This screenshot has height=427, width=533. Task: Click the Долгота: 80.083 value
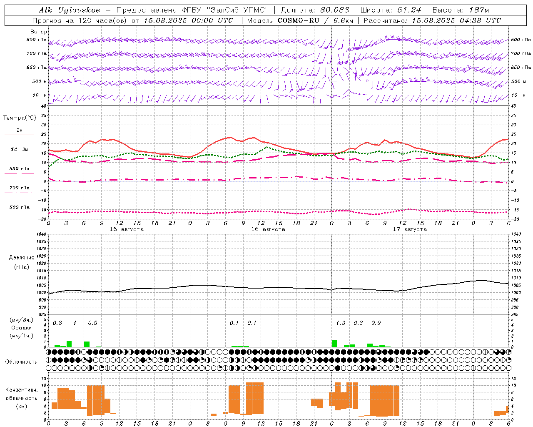[x=315, y=10]
